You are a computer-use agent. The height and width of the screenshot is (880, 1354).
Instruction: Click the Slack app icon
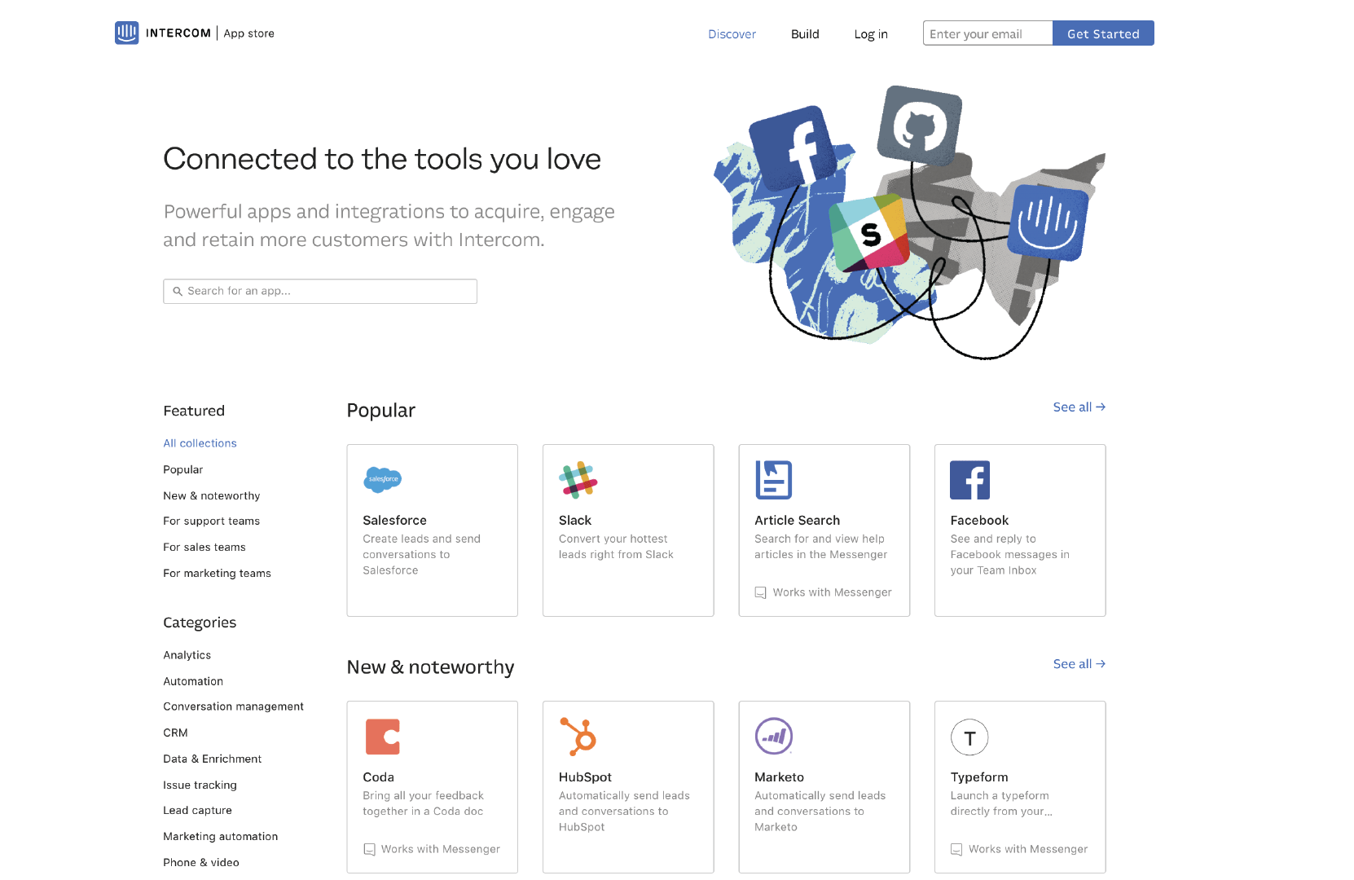578,480
